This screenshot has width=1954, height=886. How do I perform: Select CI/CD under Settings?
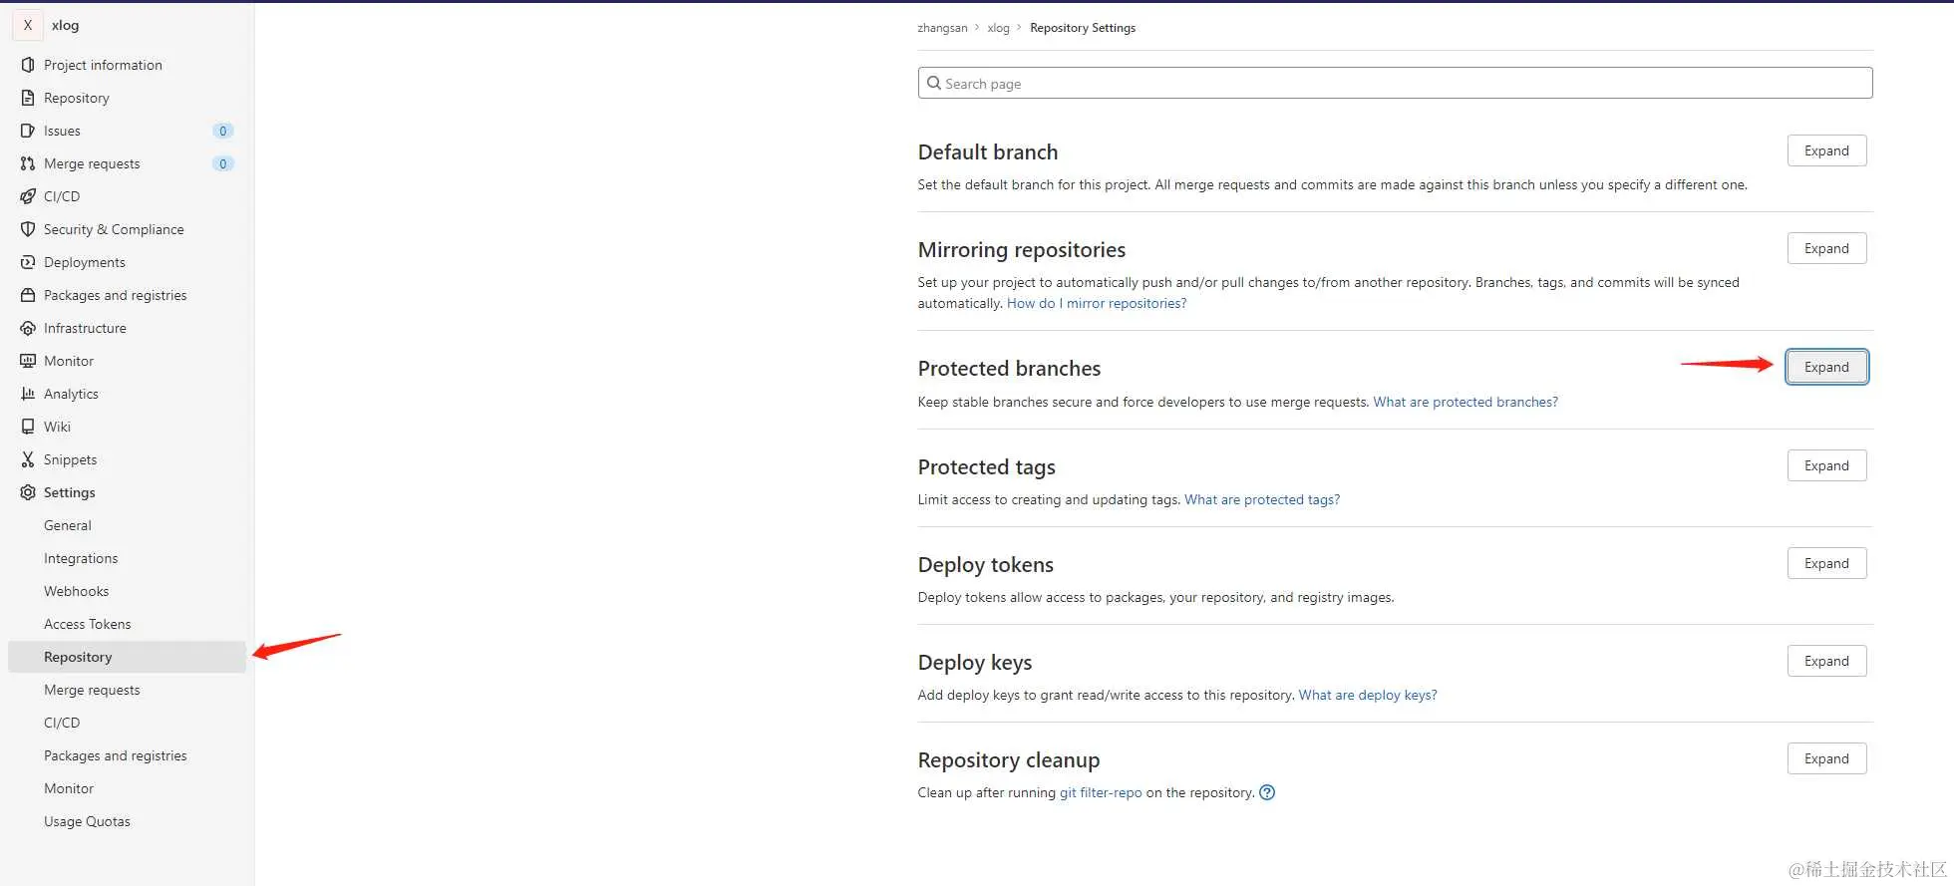coord(127,723)
